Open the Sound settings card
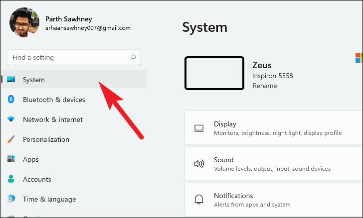363x218 pixels. pos(274,164)
